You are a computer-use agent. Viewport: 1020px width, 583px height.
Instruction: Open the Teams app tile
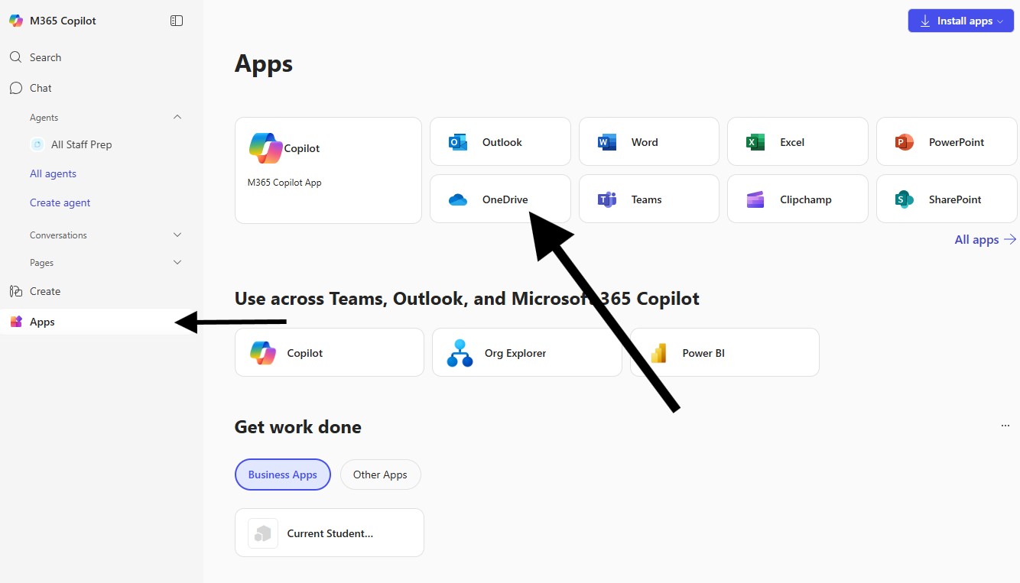pos(648,199)
